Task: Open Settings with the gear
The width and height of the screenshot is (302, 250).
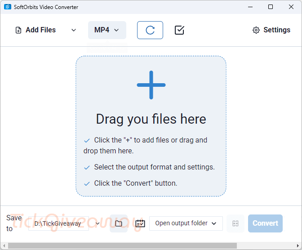Action: tap(271, 30)
